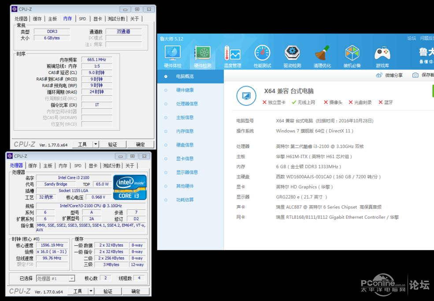Switch to 缓存 tab in processor window

point(32,166)
